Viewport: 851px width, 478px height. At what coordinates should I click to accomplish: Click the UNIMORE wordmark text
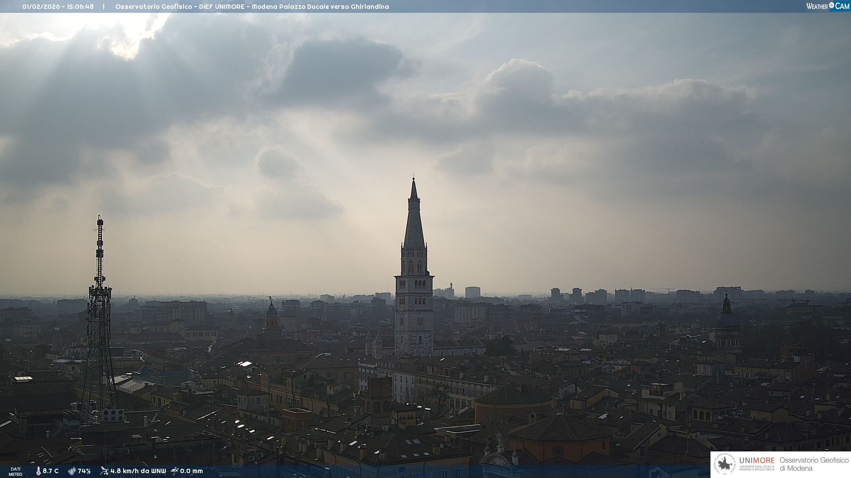click(757, 460)
